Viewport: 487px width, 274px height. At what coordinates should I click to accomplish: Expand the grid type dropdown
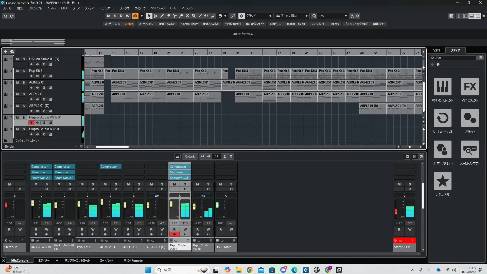pos(270,16)
